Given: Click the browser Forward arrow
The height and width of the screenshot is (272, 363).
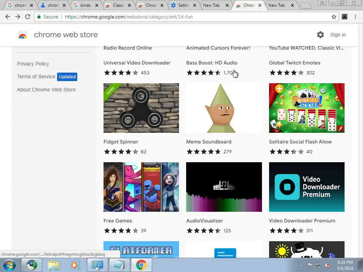Looking at the screenshot, I should pyautogui.click(x=18, y=17).
